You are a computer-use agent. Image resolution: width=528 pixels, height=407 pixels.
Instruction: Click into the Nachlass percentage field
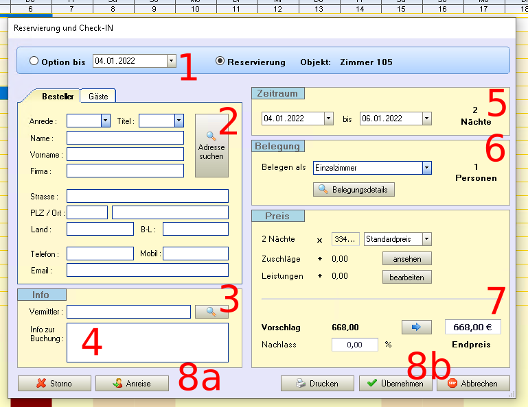(354, 345)
